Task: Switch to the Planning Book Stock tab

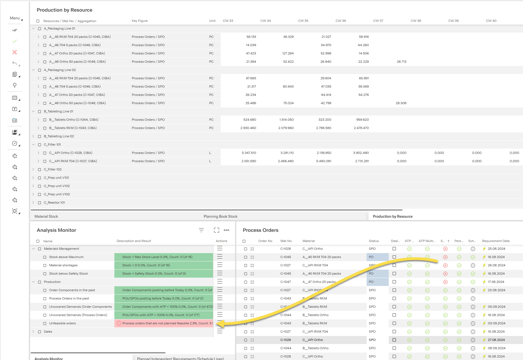Action: 220,216
